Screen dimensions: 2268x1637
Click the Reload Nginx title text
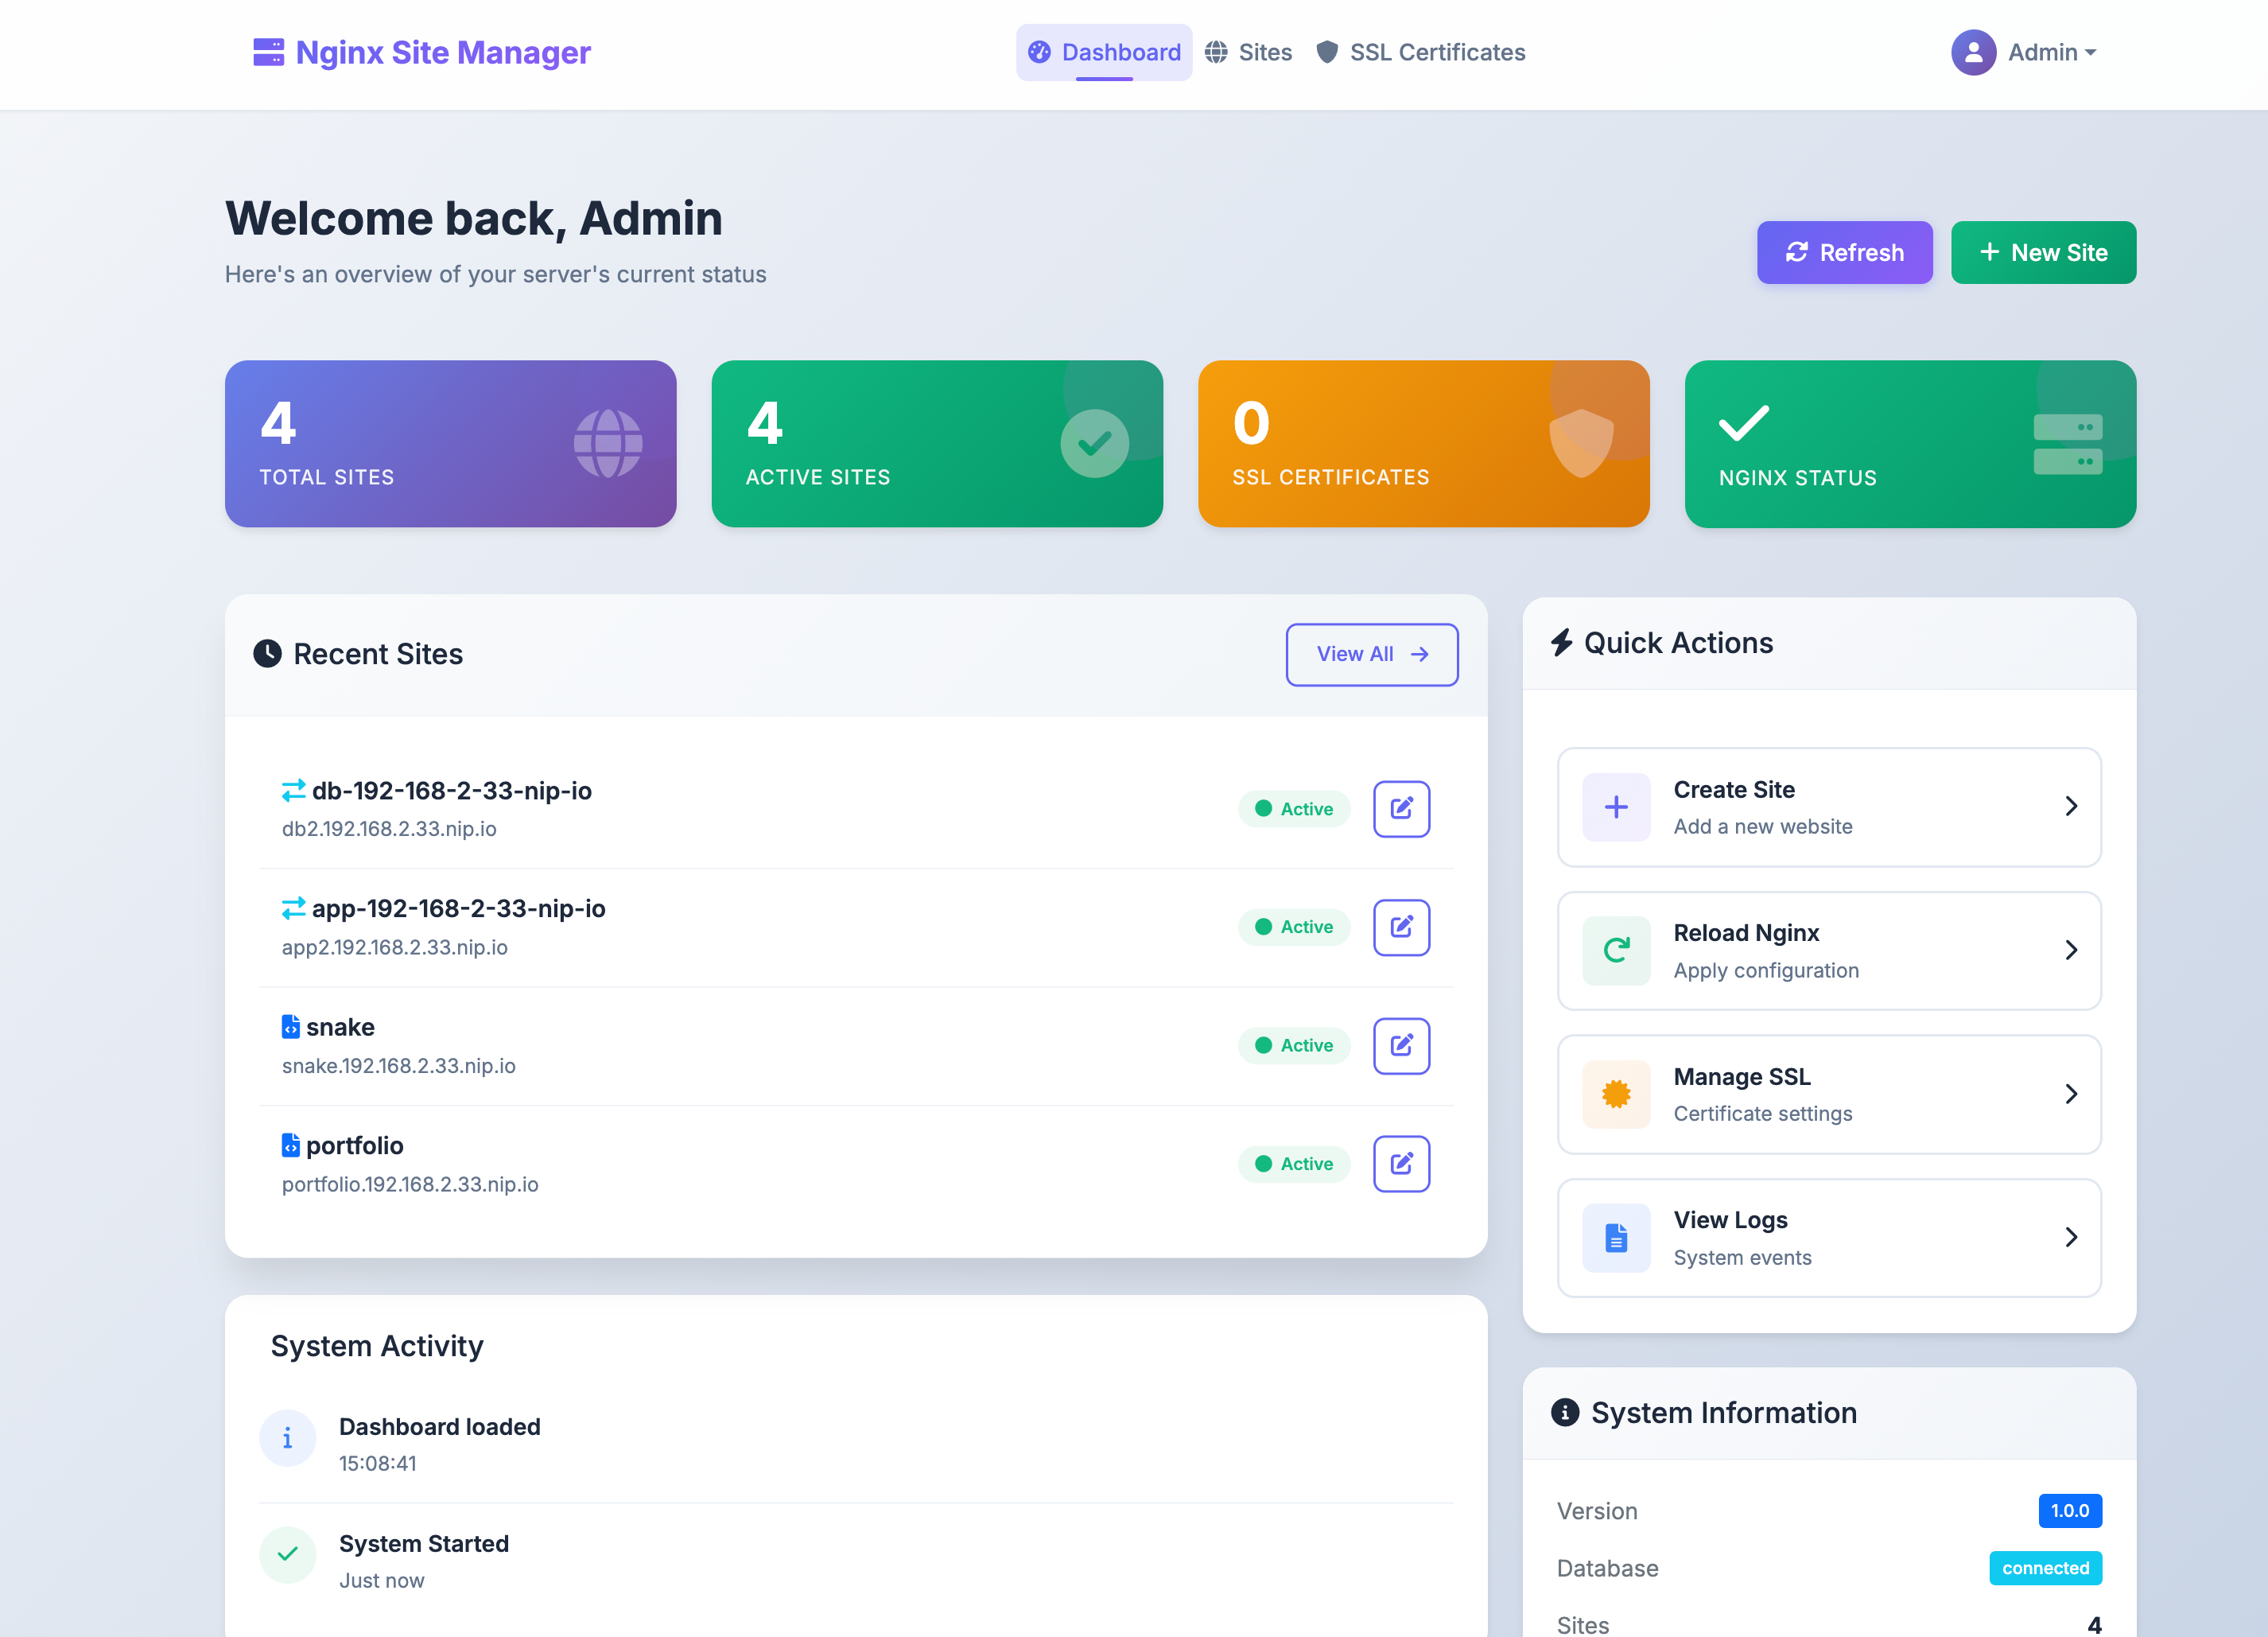(1746, 933)
